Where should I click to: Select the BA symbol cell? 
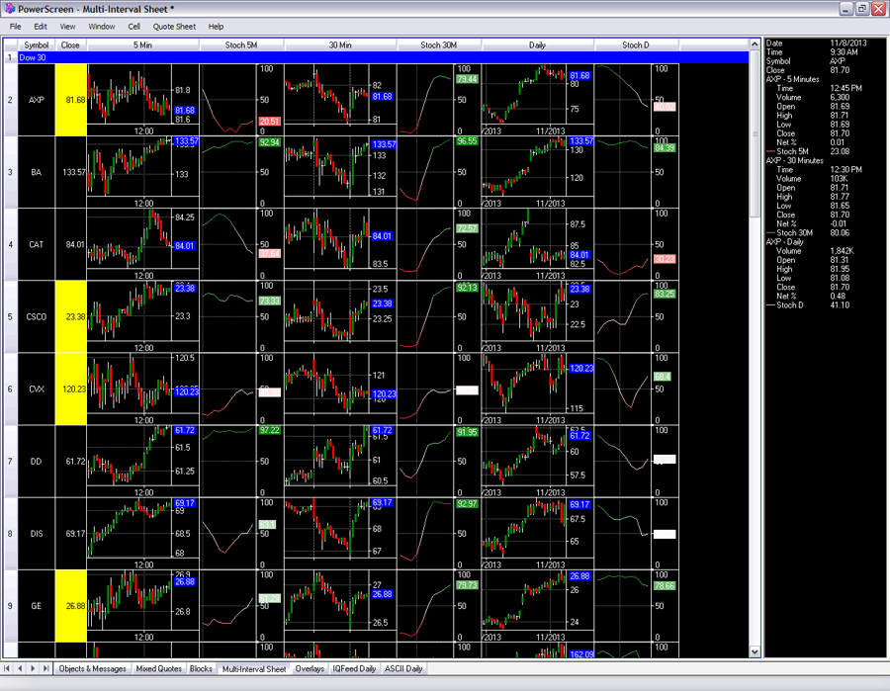(x=37, y=172)
